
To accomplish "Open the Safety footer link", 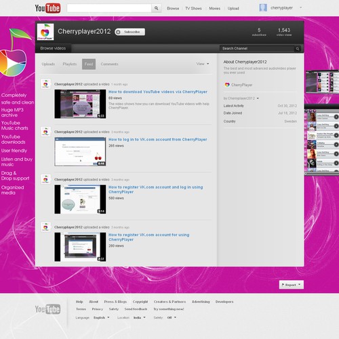I will pos(114,309).
